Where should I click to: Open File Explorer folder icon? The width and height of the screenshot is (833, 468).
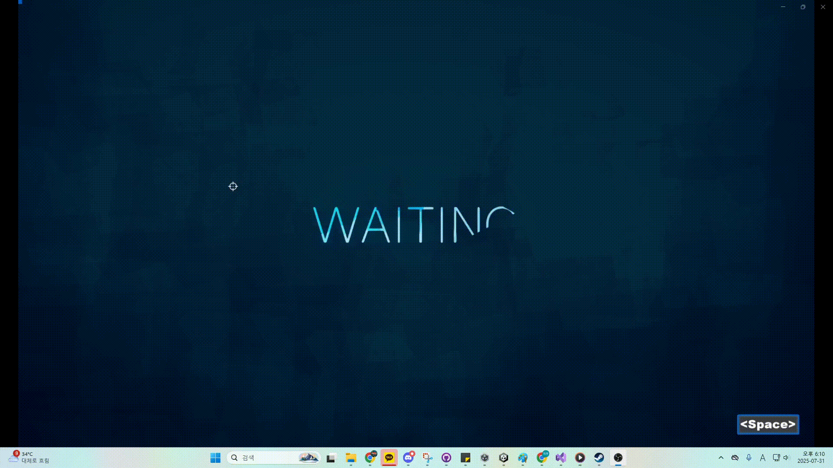[351, 458]
